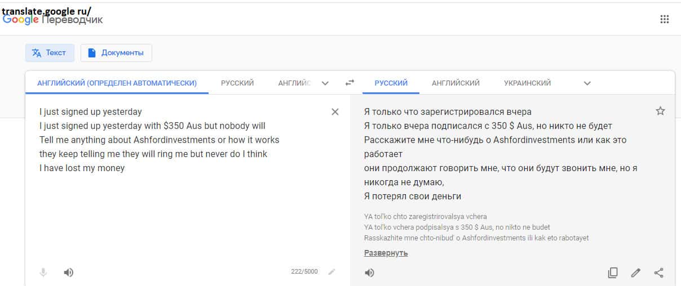Choose Русский as the source language
The width and height of the screenshot is (681, 286).
tap(237, 83)
